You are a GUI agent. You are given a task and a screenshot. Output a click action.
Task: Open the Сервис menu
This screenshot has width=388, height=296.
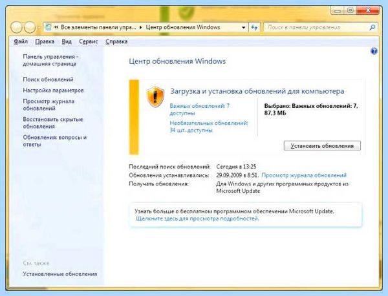(89, 41)
